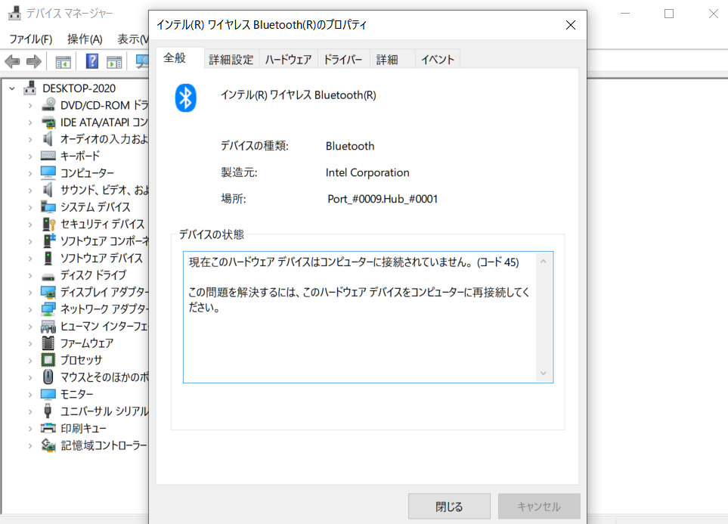Screen dimensions: 728x524
Task: Expand the ソフトウェア デバイス chevron
Action: (x=30, y=259)
